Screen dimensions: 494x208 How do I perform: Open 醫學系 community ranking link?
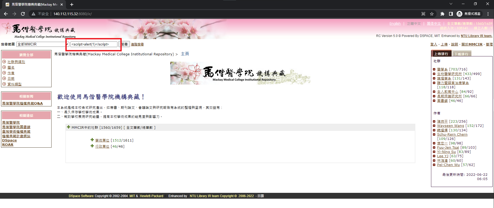click(x=442, y=69)
